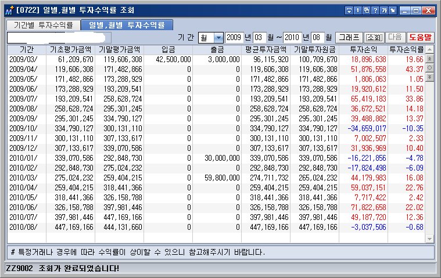Click the deposit value 42,500,000
The image size is (441, 278).
coord(173,60)
